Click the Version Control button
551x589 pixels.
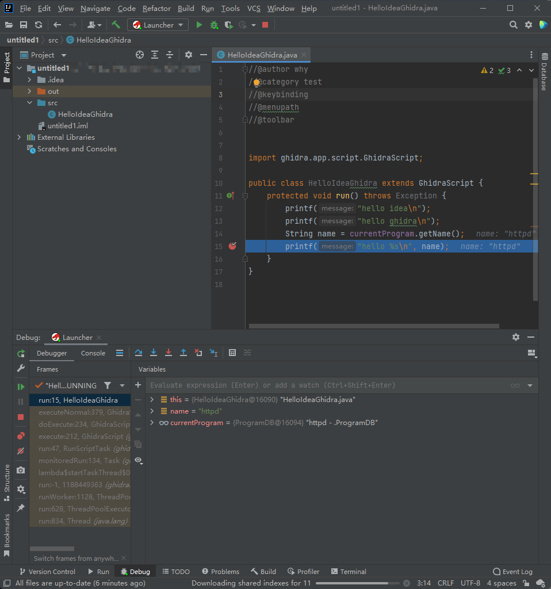[x=48, y=571]
